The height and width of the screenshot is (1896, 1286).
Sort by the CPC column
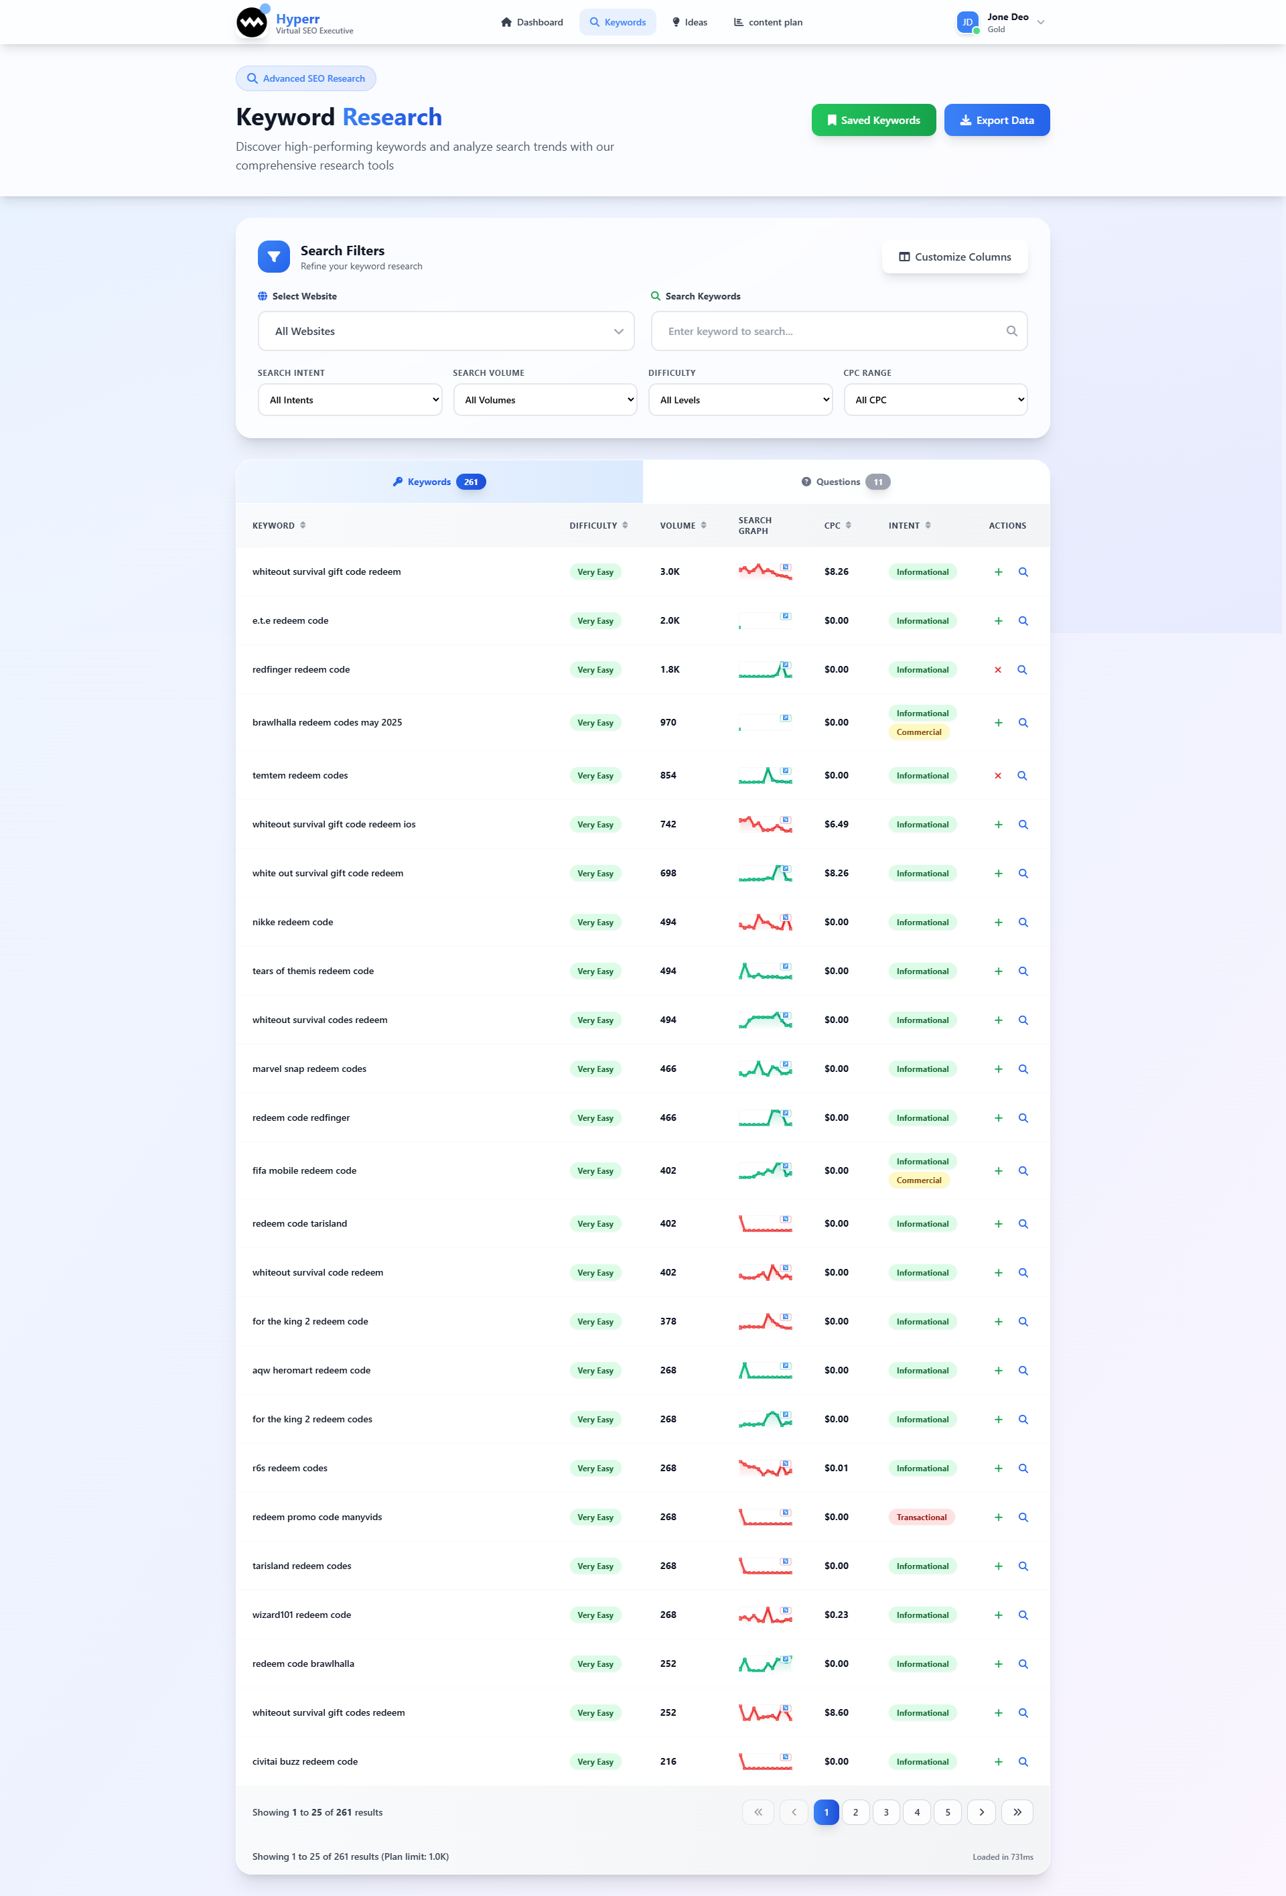(x=837, y=525)
